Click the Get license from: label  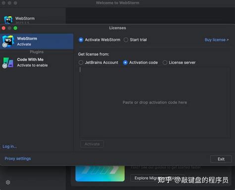coord(94,54)
